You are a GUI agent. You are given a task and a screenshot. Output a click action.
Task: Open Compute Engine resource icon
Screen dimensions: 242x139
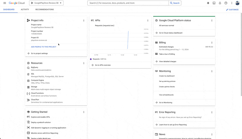pos(28,81)
